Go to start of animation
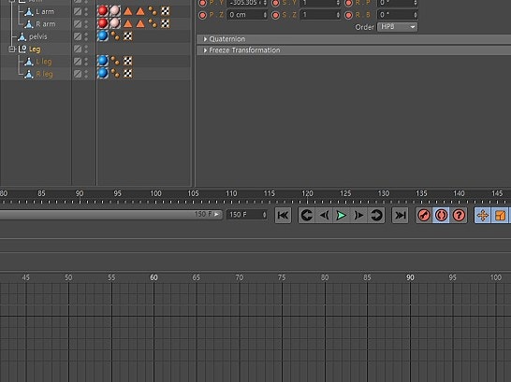 tap(283, 215)
